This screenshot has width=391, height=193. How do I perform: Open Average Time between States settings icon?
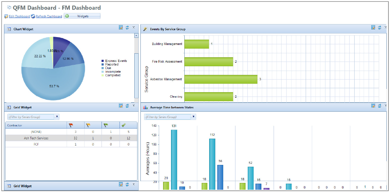373,106
